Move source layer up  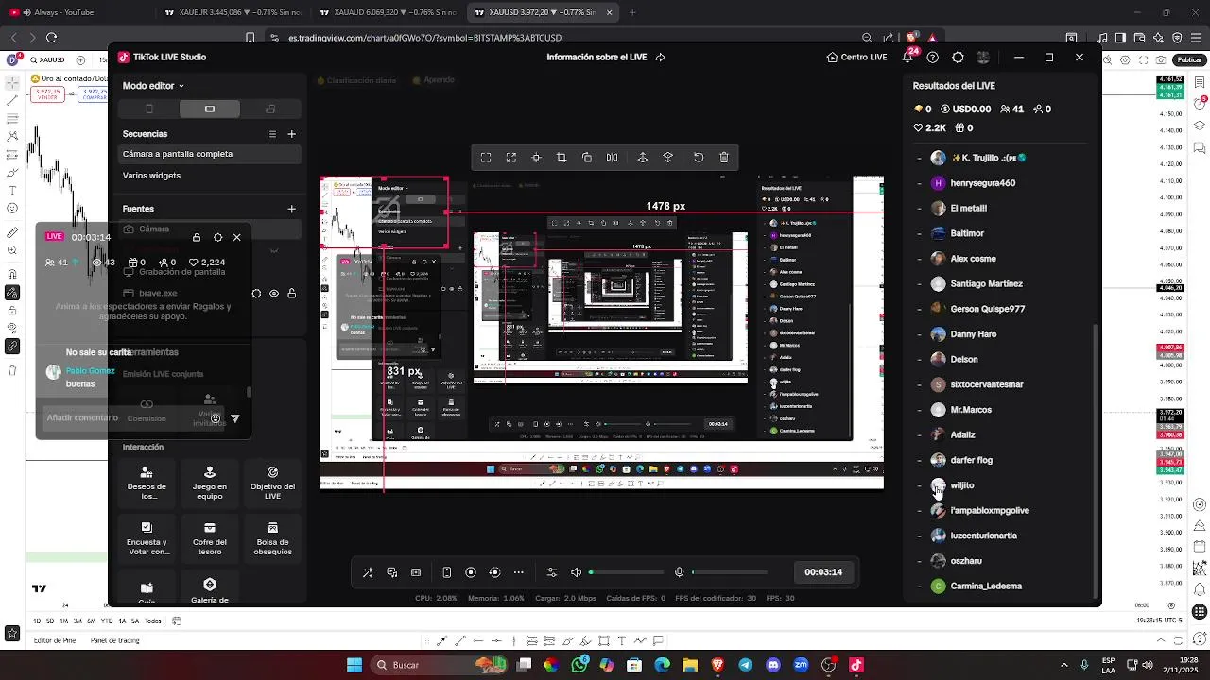click(643, 158)
